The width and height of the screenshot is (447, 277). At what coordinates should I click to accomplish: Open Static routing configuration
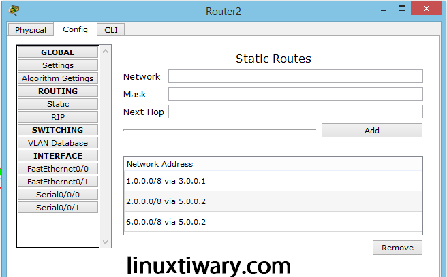pyautogui.click(x=58, y=104)
